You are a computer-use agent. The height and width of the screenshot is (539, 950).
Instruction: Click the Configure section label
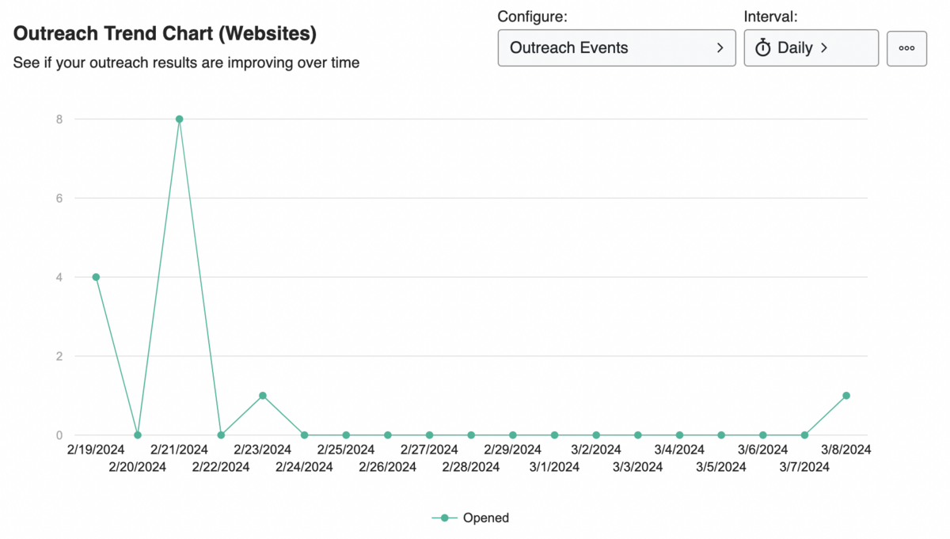coord(534,16)
